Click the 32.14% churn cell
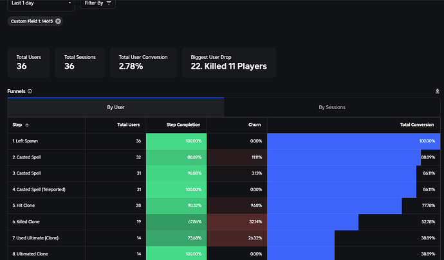Viewport: 444px width, 260px height. pos(237,222)
